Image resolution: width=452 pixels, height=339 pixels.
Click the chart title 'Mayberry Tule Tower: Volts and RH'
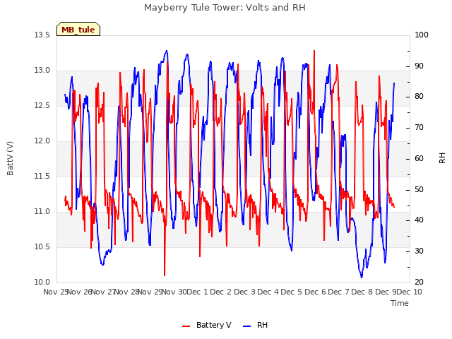225,8
